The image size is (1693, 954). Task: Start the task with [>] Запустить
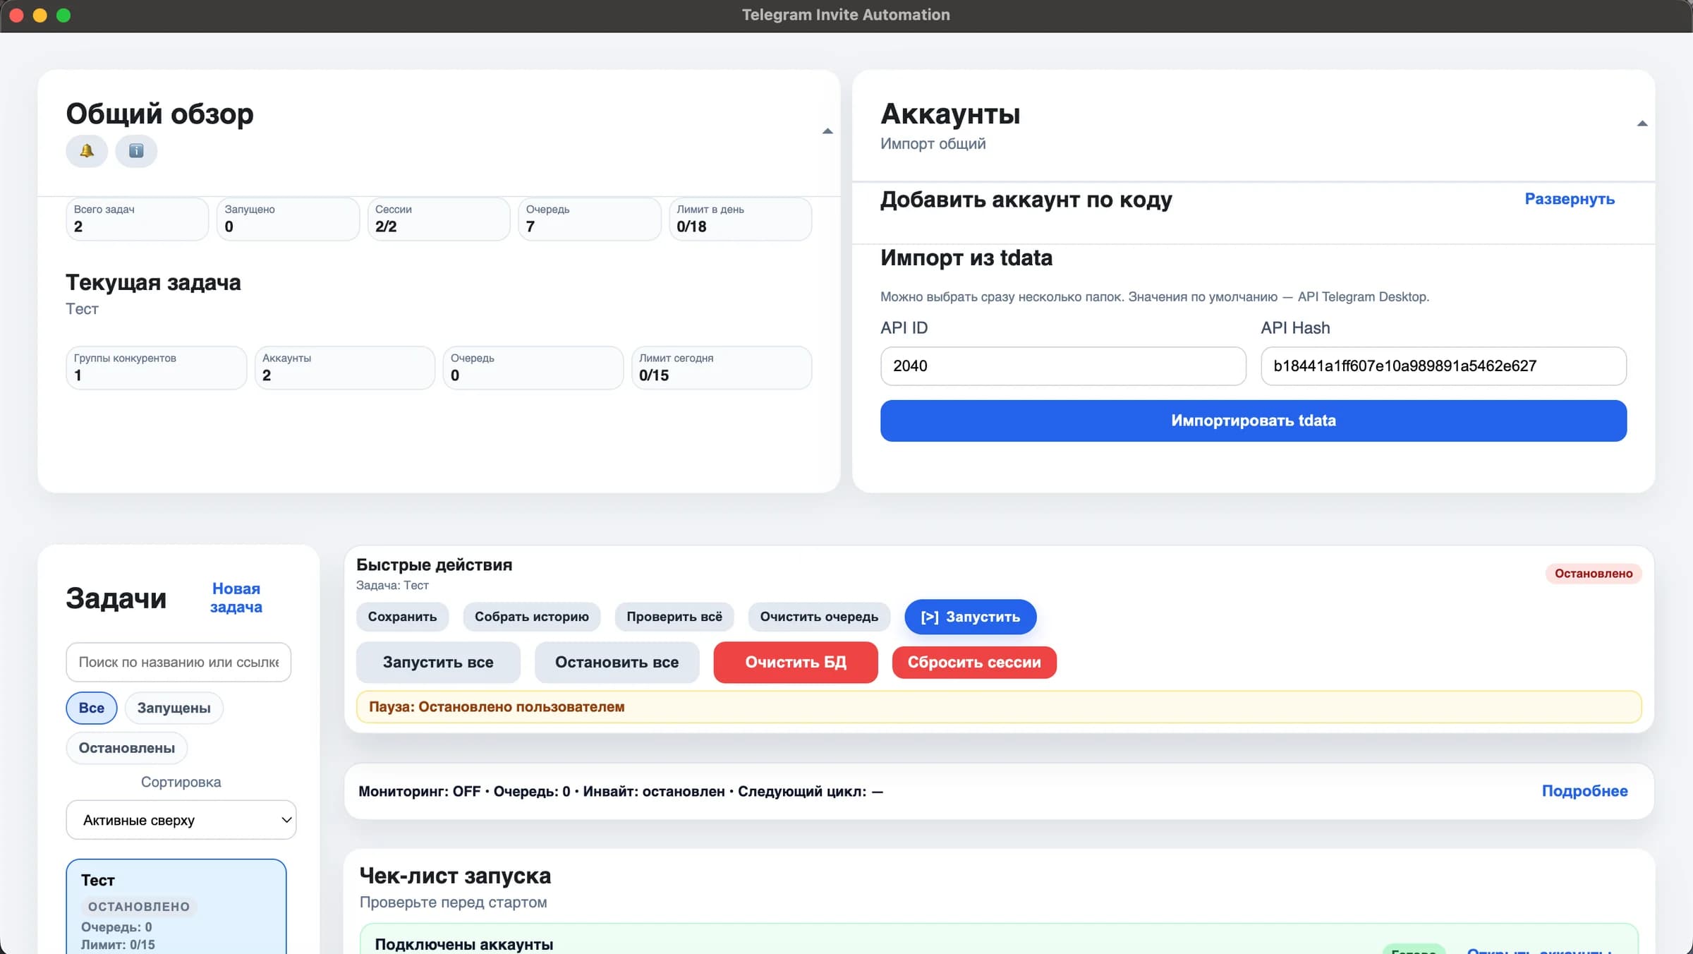coord(971,617)
